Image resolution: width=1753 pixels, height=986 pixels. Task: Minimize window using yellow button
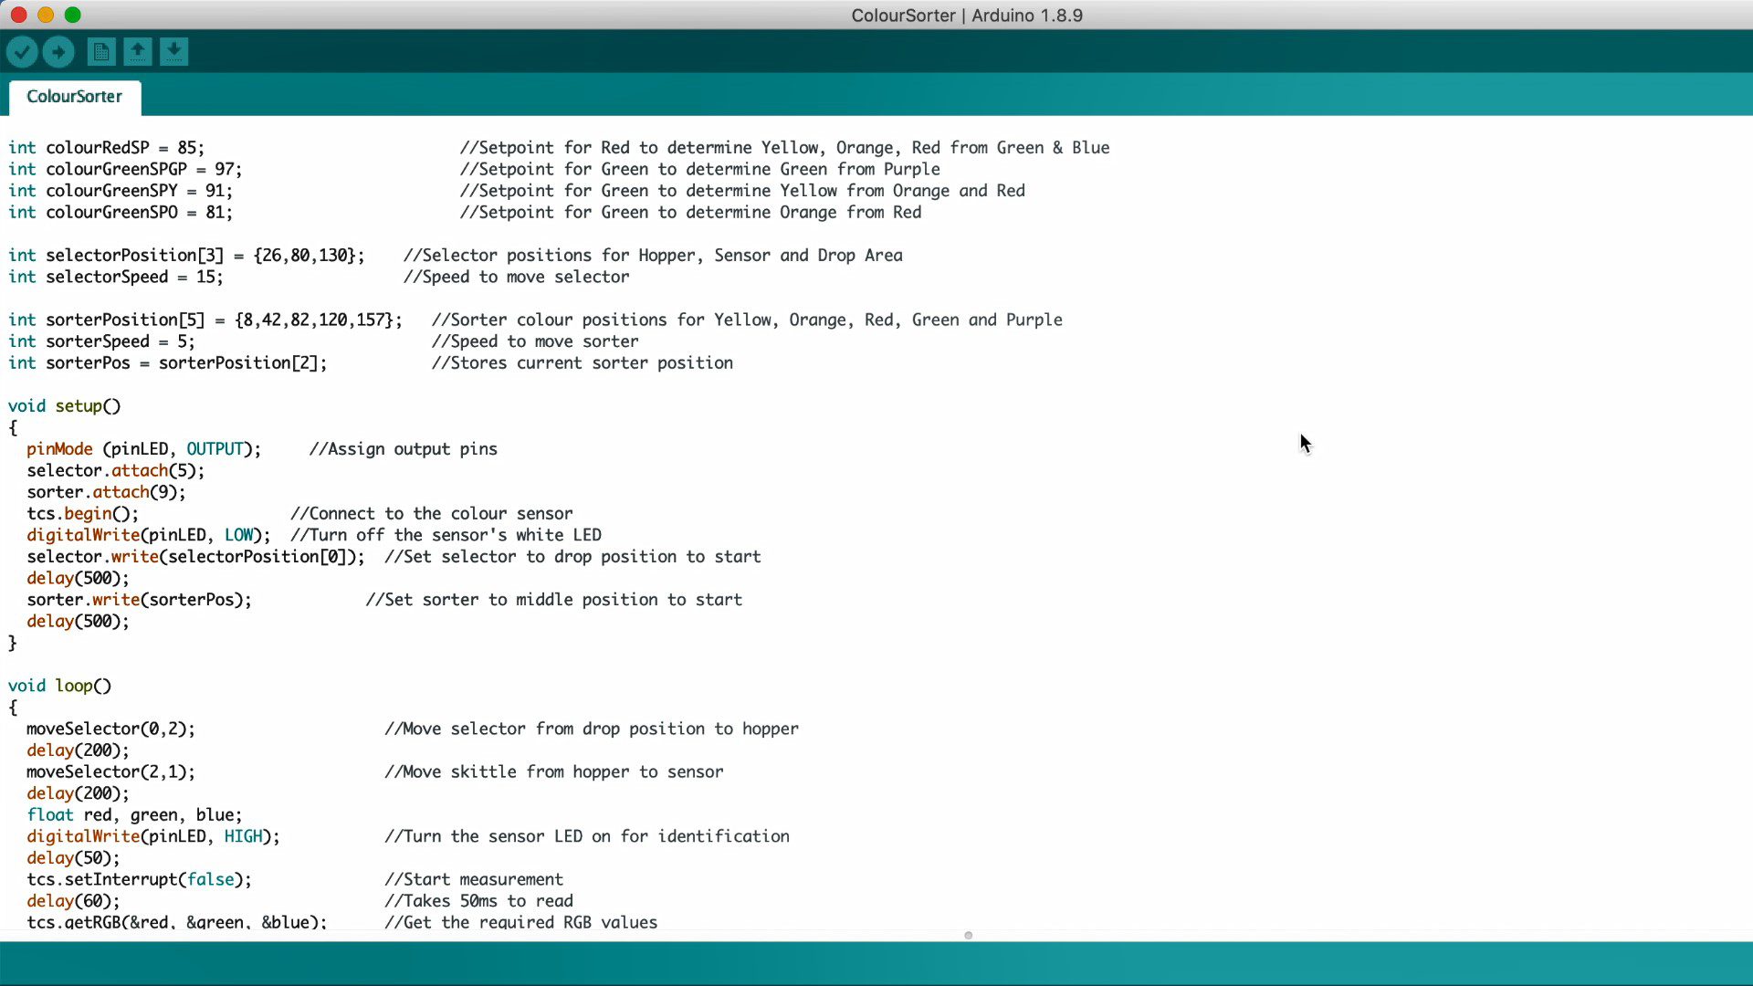[46, 15]
